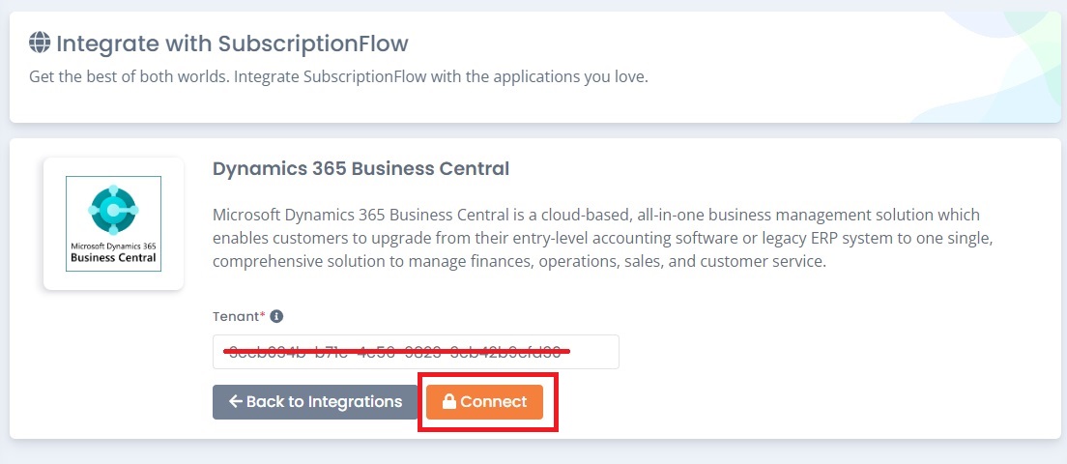Screen dimensions: 1067x464
Task: Click the Tenant field label
Action: coord(236,316)
